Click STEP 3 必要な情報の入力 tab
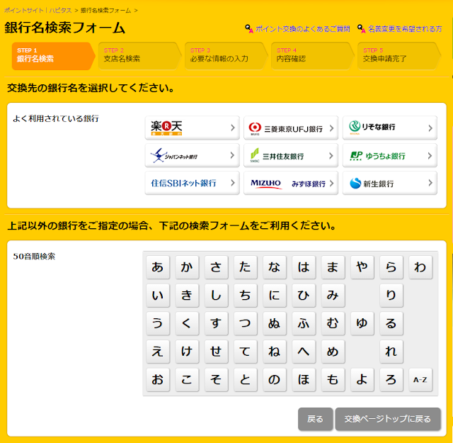The width and height of the screenshot is (453, 443). (226, 56)
